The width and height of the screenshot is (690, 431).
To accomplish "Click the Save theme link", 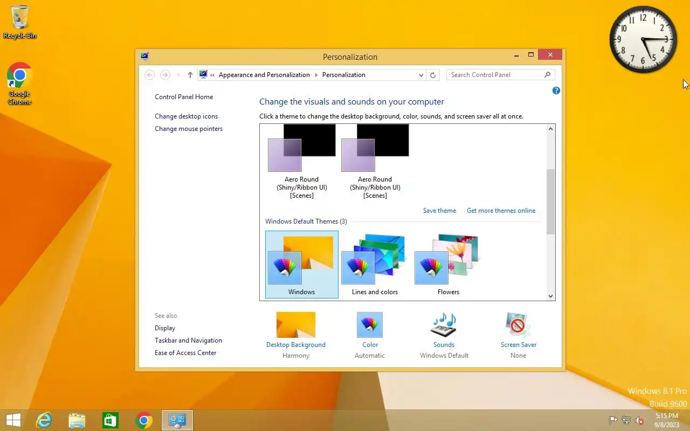I will tap(439, 211).
